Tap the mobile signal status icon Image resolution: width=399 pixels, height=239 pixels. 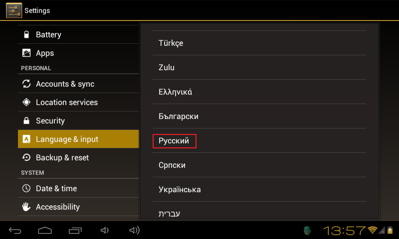point(382,230)
